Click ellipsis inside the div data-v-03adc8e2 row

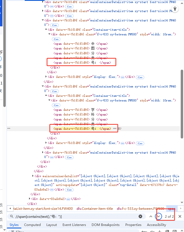point(68,199)
